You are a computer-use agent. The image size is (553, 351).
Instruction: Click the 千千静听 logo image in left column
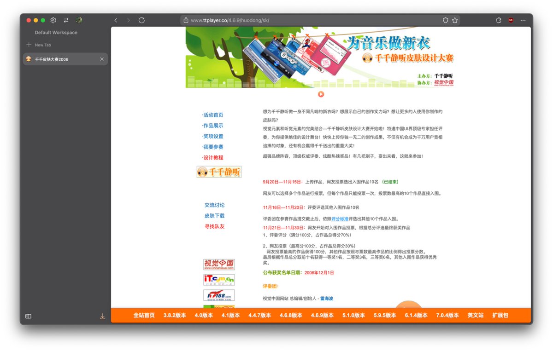219,172
